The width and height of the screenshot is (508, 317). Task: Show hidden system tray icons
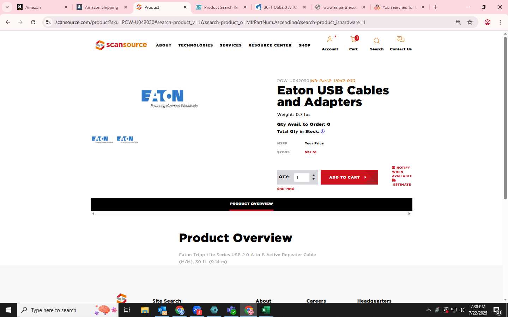pyautogui.click(x=429, y=310)
